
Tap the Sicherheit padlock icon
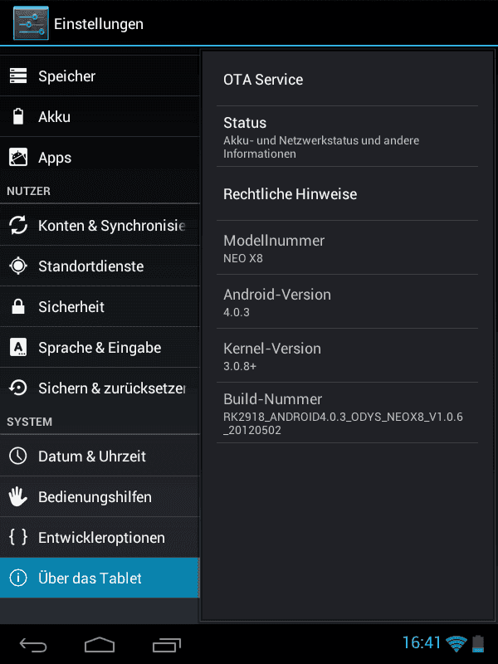18,306
